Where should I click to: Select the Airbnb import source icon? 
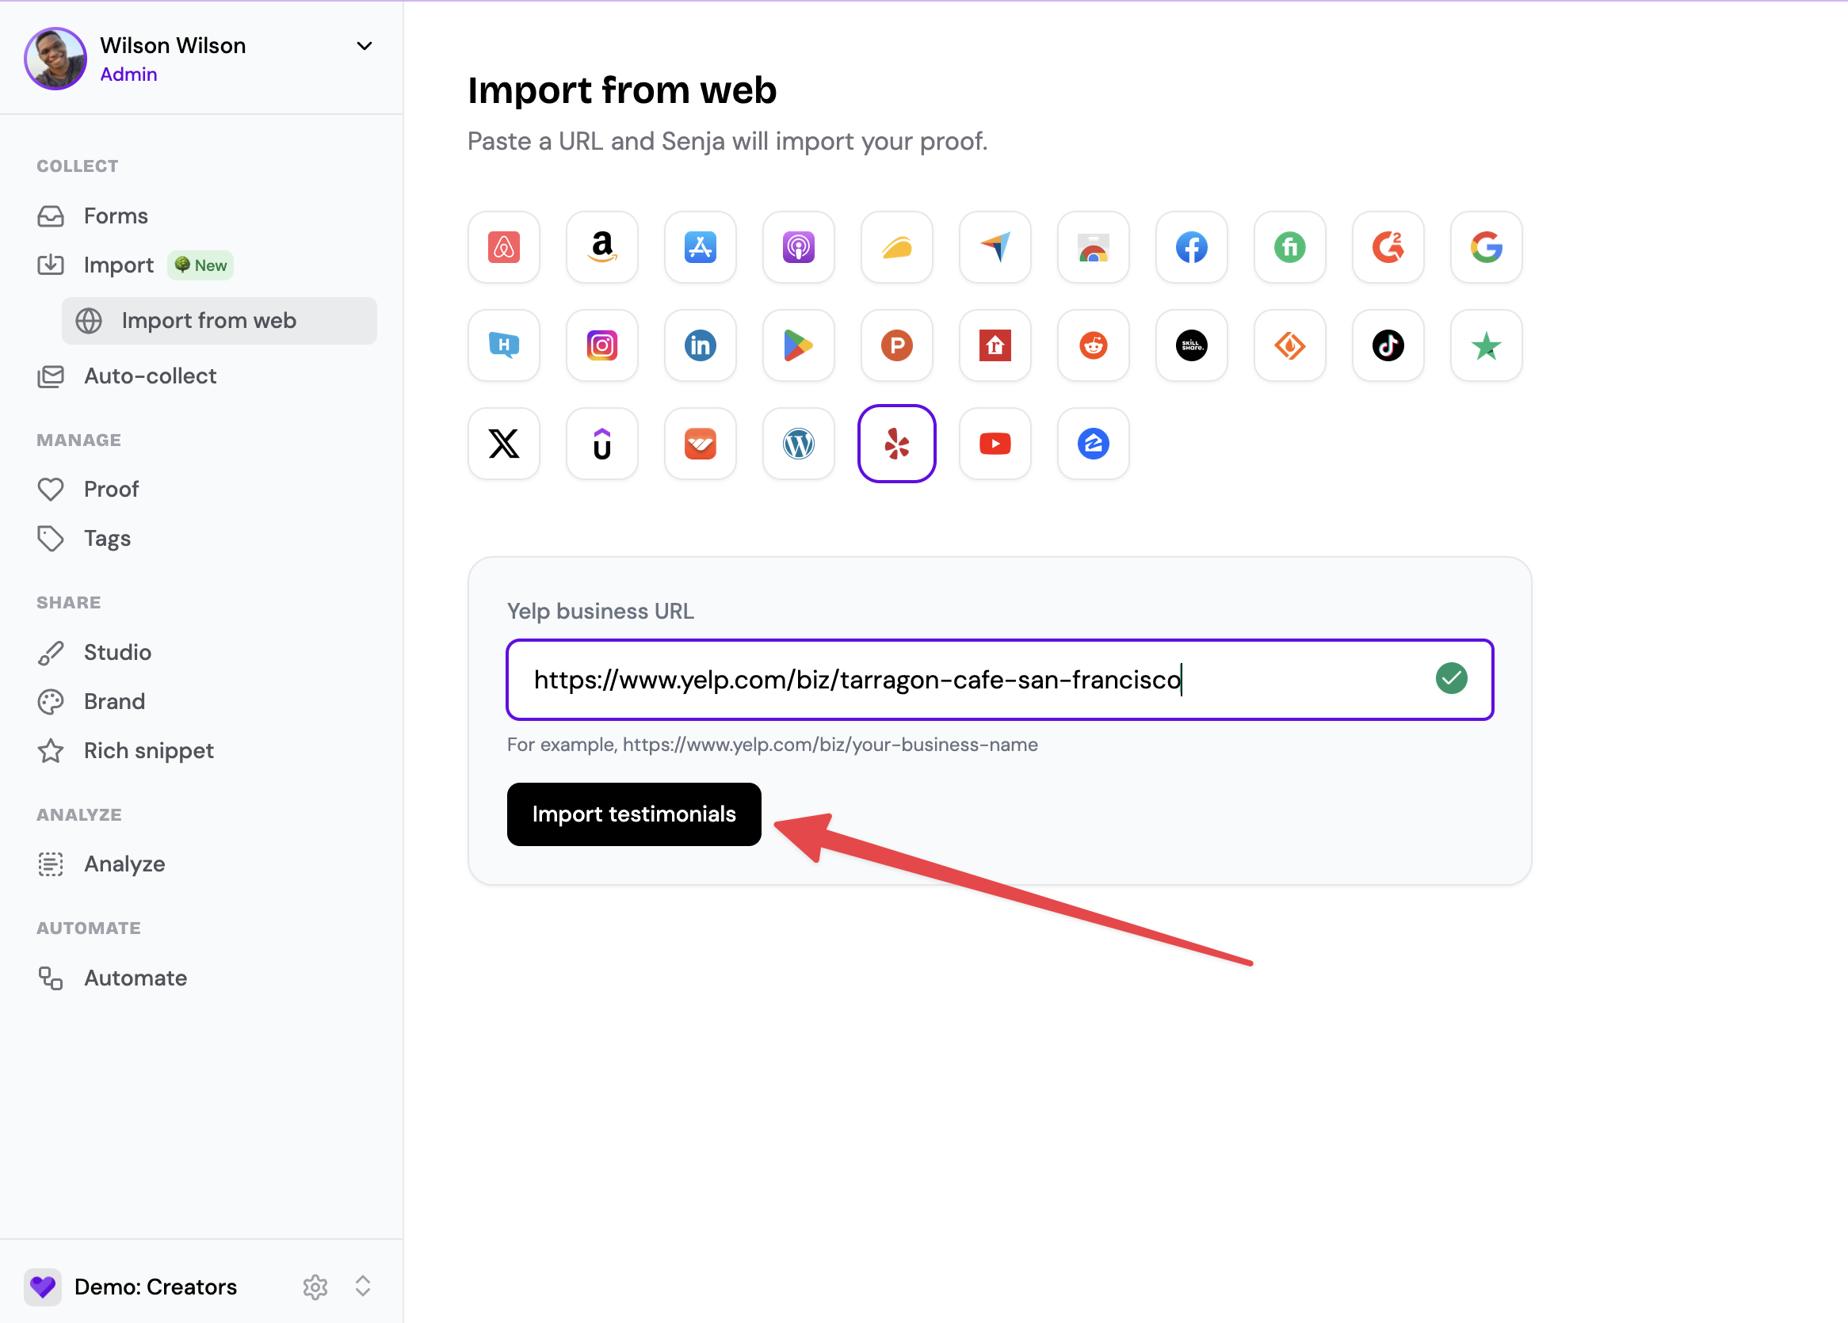click(x=503, y=247)
